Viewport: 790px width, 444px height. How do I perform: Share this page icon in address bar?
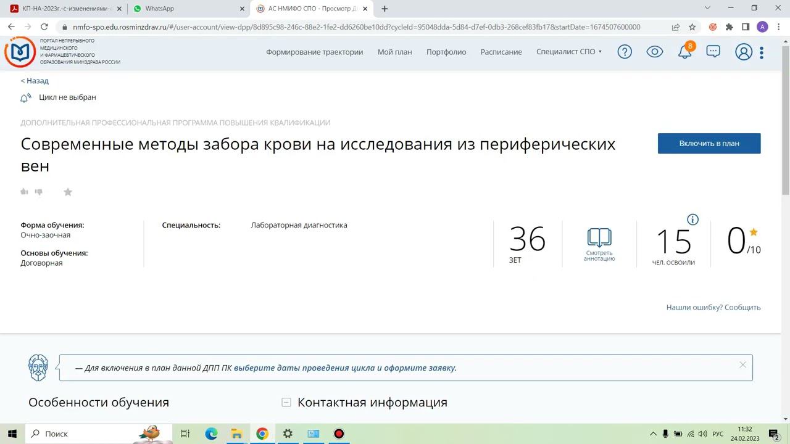click(x=676, y=27)
